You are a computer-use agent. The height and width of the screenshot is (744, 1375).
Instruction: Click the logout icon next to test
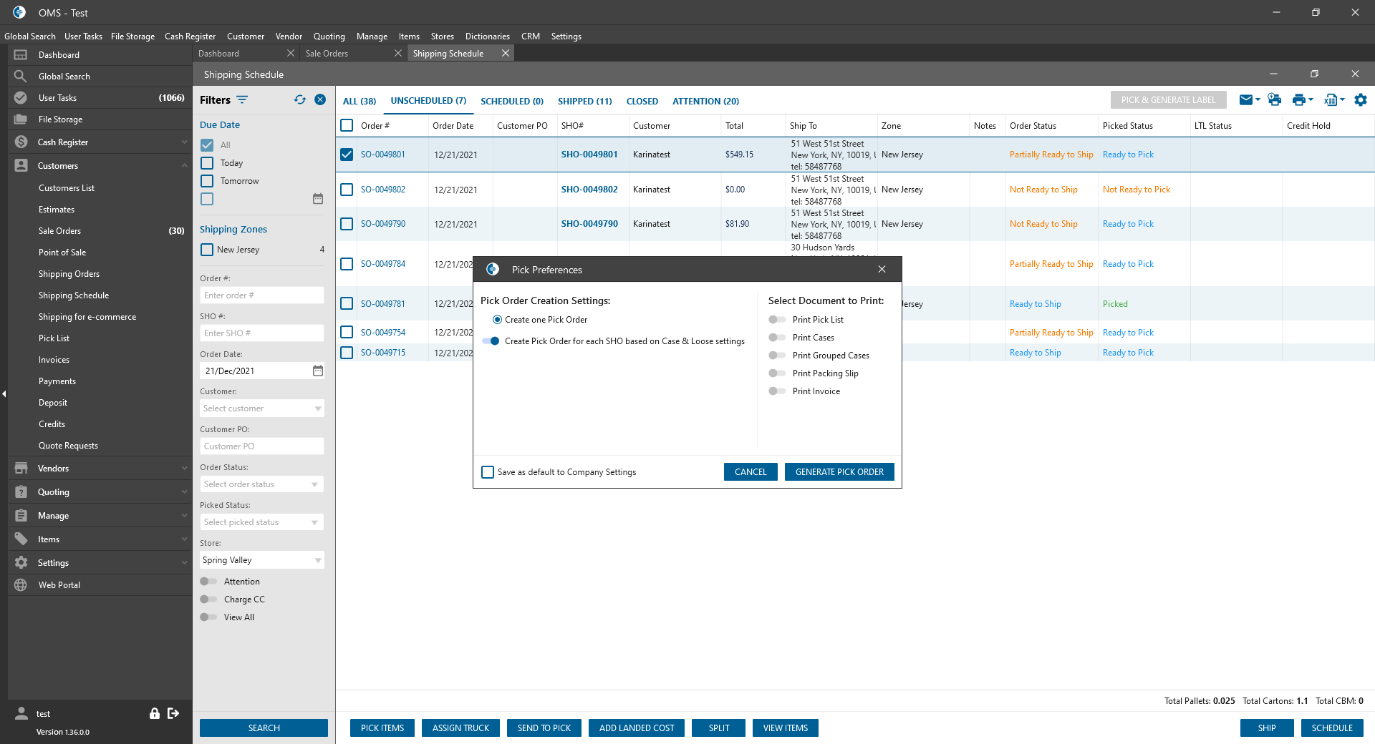(x=173, y=713)
